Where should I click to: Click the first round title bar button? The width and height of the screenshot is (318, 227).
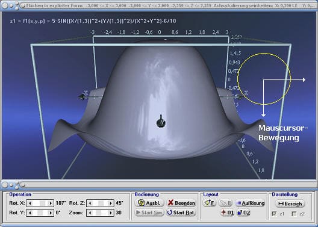click(x=5, y=5)
